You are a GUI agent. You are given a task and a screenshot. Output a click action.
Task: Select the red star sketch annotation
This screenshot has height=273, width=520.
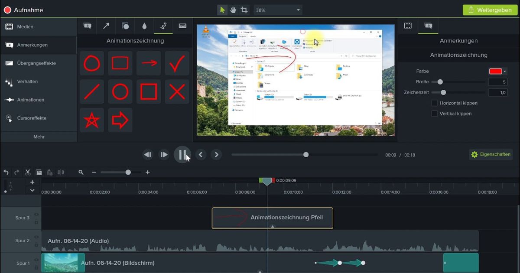coord(91,120)
